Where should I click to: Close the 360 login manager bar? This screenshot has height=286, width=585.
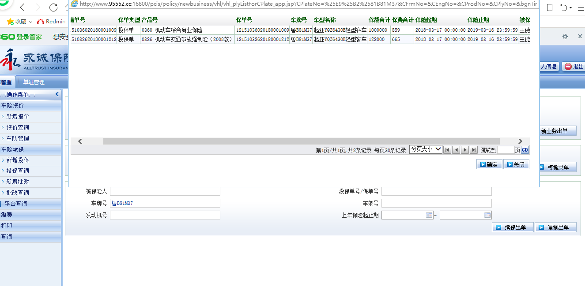(x=580, y=37)
